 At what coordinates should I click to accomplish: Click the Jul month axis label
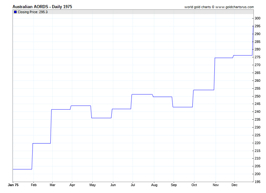click(134, 185)
